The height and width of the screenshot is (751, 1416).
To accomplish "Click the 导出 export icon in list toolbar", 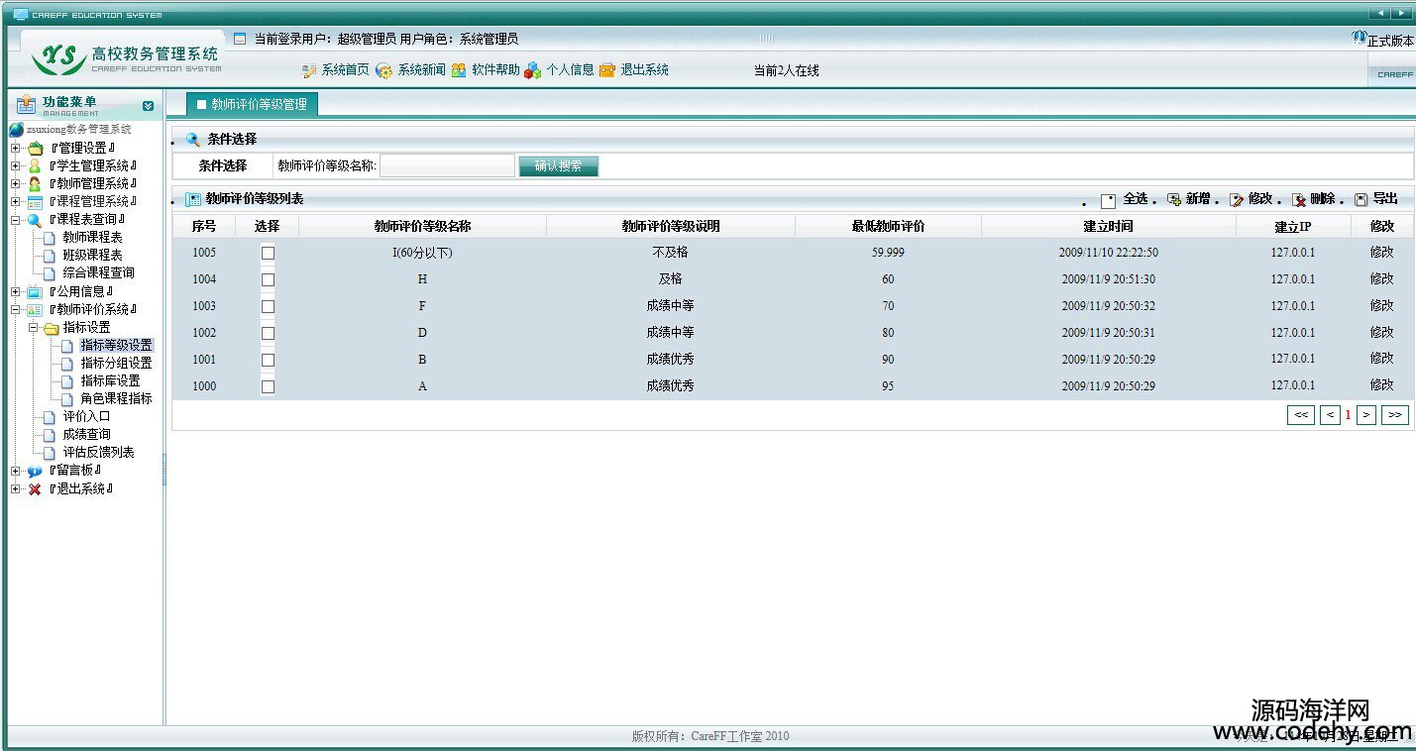I will pyautogui.click(x=1362, y=200).
